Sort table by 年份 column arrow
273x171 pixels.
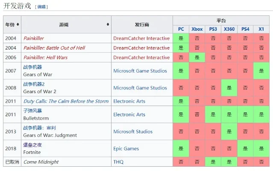pos(19,25)
